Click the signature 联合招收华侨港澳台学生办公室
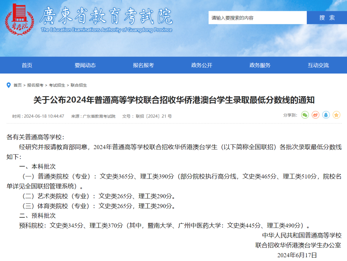 click(x=298, y=245)
